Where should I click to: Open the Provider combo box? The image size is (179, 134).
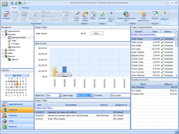[120, 95]
